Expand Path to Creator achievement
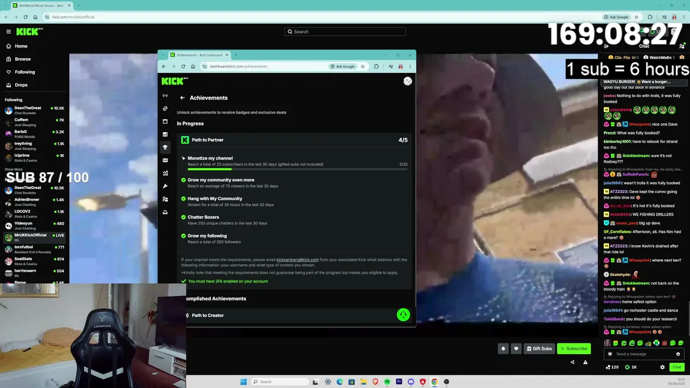 (x=294, y=315)
